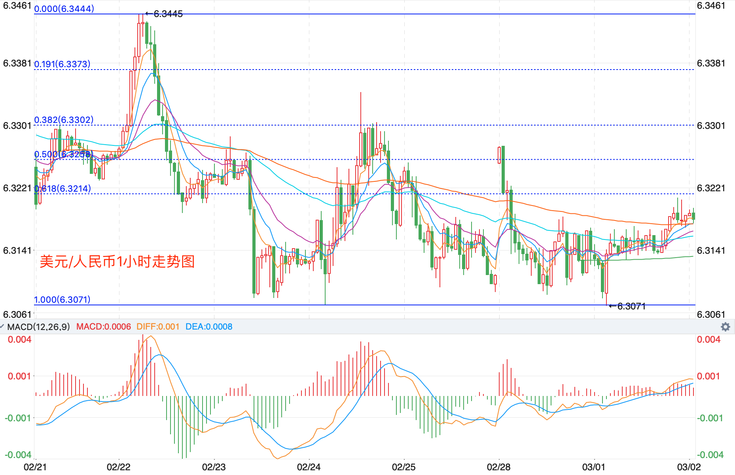Click the red 美元/人民币1小时走势图 title
Image resolution: width=735 pixels, height=475 pixels.
pos(117,262)
